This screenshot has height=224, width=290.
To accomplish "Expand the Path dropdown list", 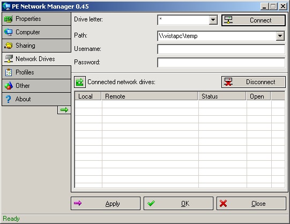I will pyautogui.click(x=280, y=36).
